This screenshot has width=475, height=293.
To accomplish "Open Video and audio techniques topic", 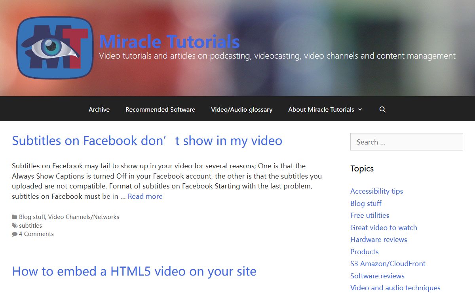I will [395, 288].
